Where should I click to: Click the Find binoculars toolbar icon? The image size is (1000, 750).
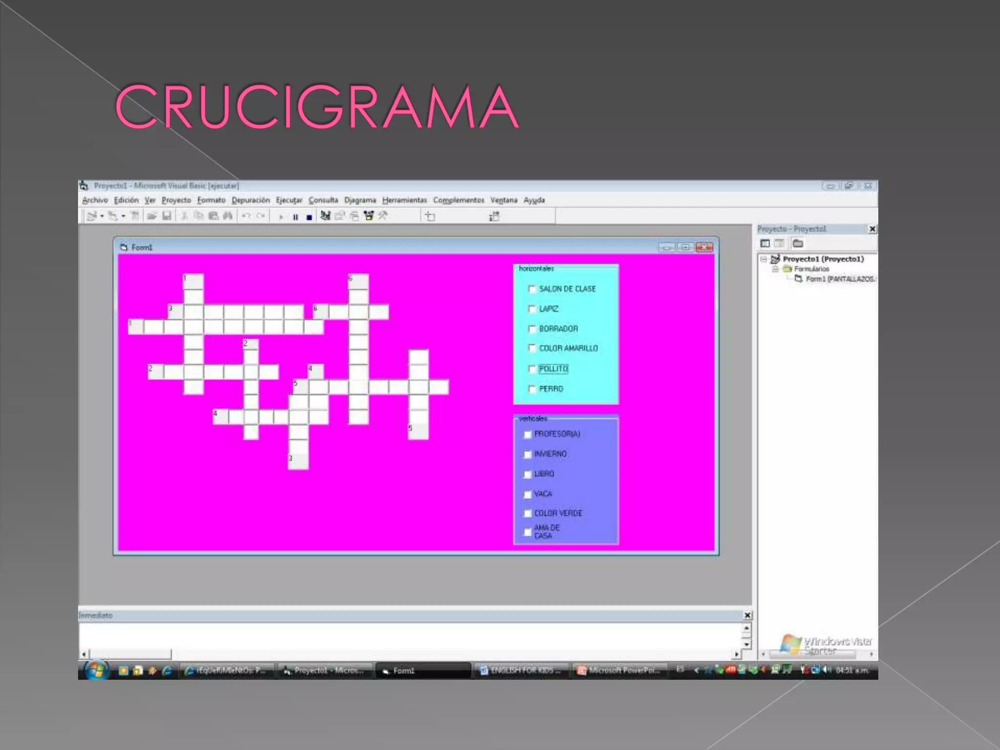(228, 216)
